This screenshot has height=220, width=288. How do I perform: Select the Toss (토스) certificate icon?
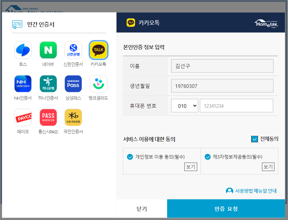23,50
